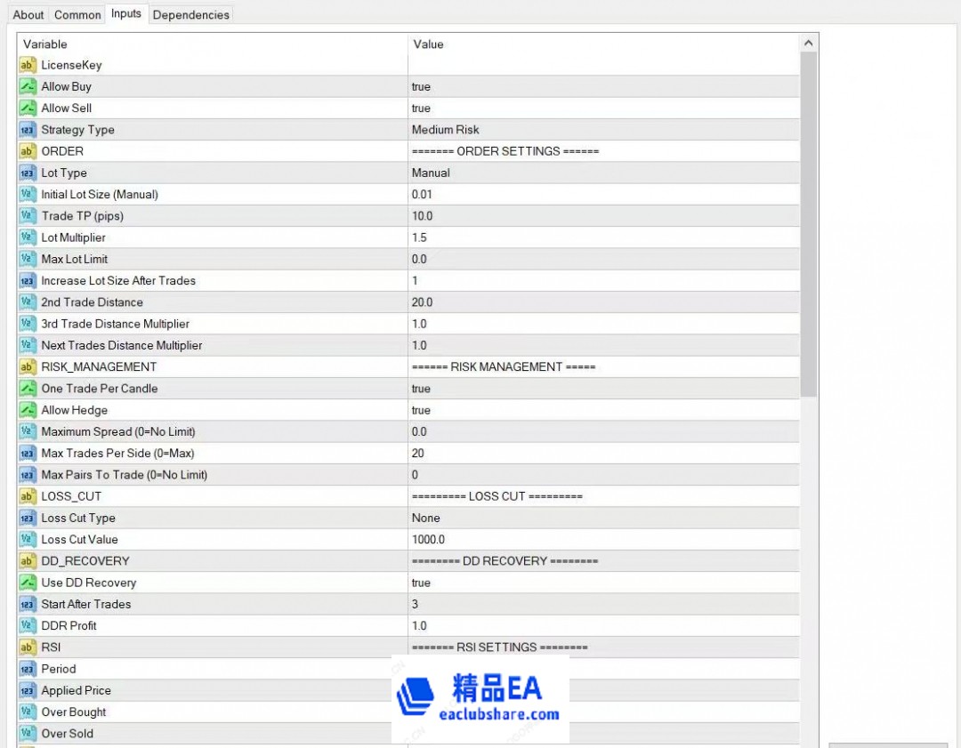Toggle One Trade Per Candle value
Image resolution: width=961 pixels, height=748 pixels.
coord(421,389)
